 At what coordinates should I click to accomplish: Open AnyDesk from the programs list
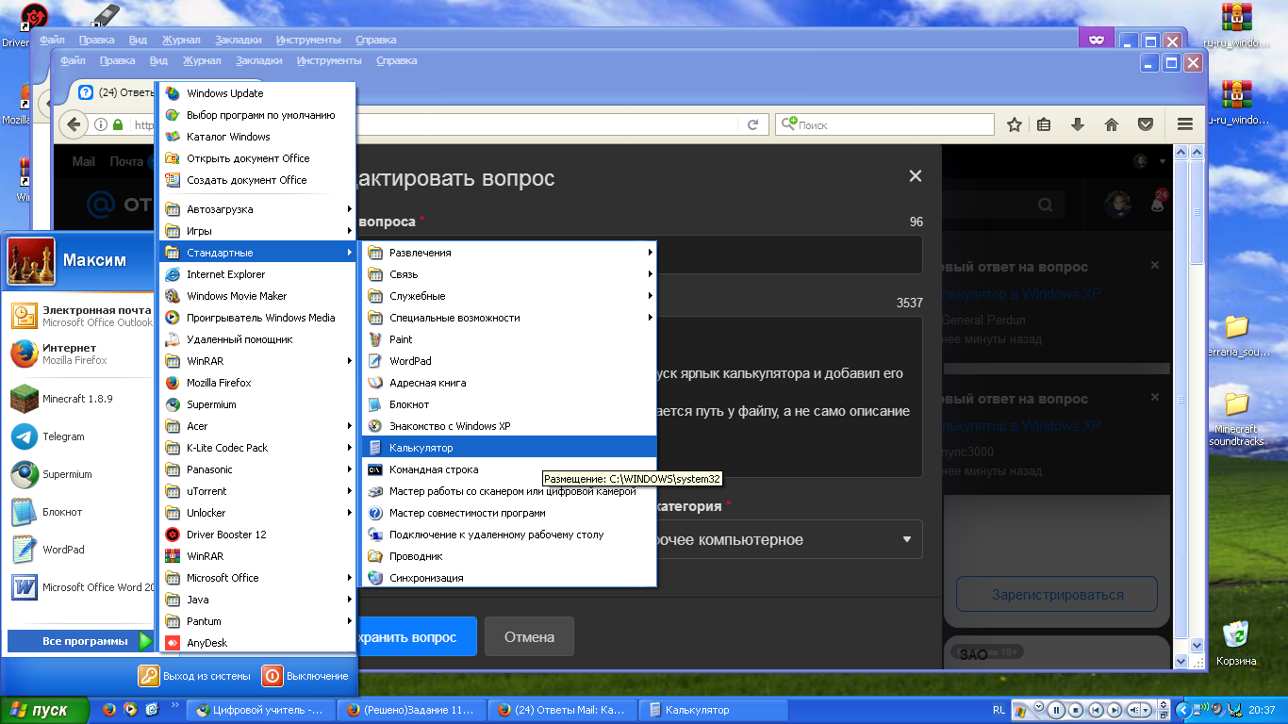pyautogui.click(x=256, y=643)
